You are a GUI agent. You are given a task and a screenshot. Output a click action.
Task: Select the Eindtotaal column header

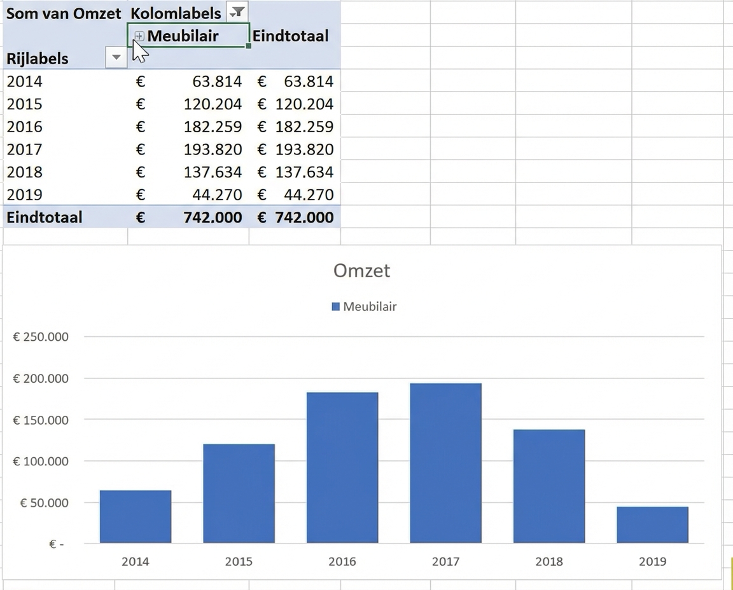tap(291, 36)
